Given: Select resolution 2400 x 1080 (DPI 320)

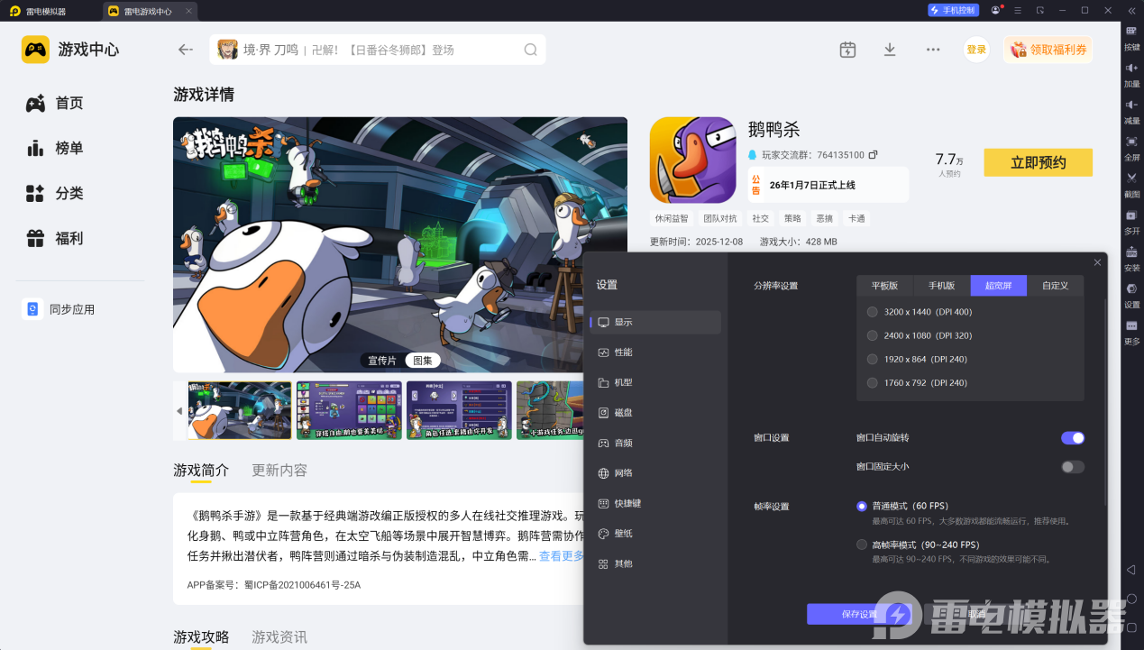Looking at the screenshot, I should pyautogui.click(x=872, y=335).
